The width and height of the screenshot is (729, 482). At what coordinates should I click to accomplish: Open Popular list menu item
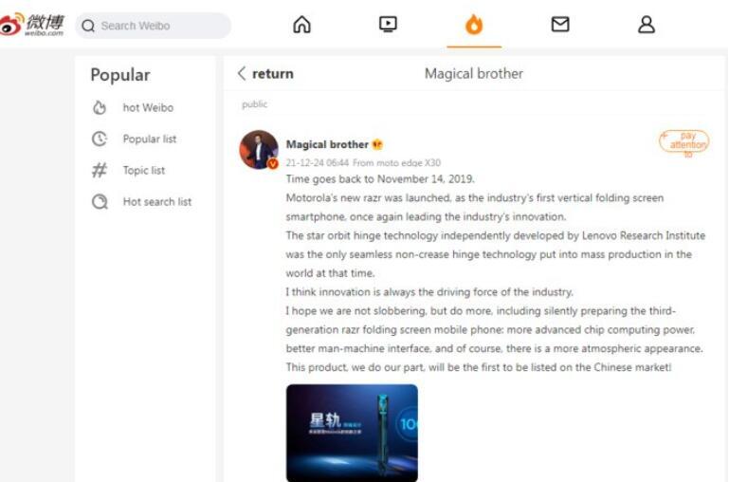pyautogui.click(x=149, y=139)
